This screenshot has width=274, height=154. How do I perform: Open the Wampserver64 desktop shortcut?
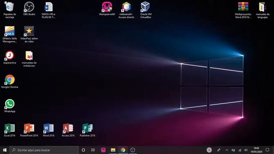coord(107,9)
